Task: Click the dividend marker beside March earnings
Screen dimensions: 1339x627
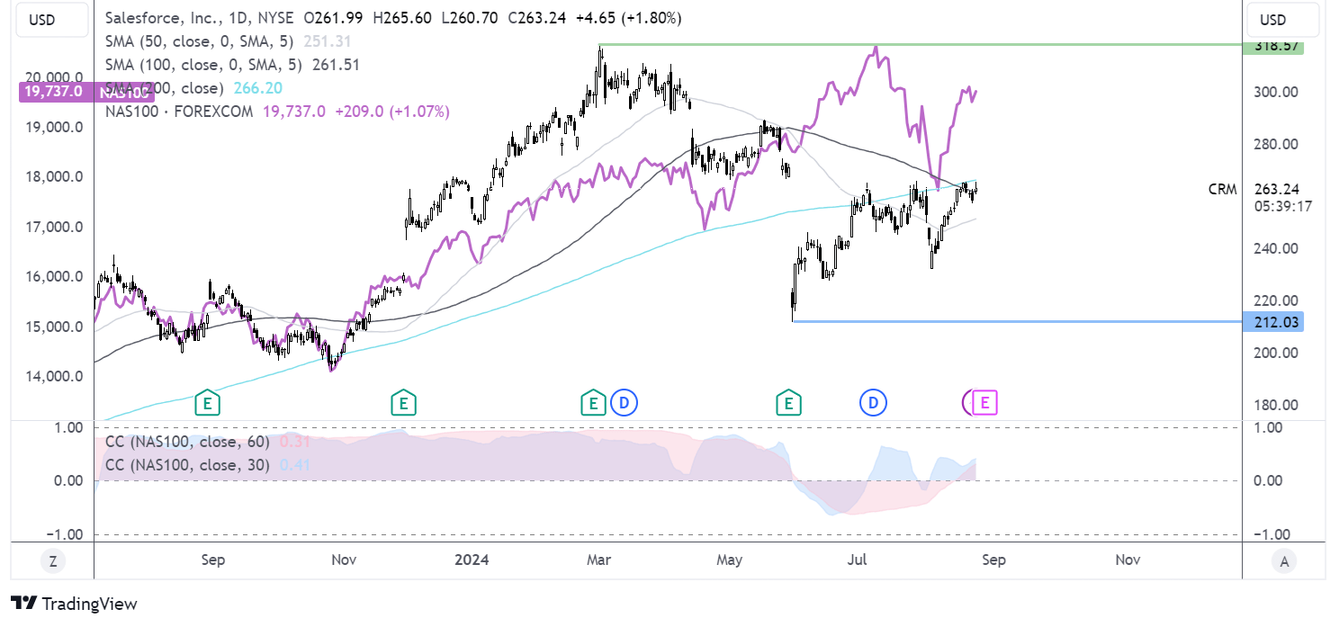Action: coord(622,402)
